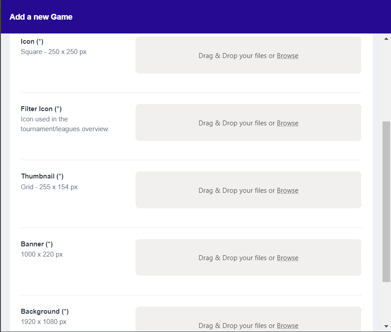Viewport: 391px width, 332px height.
Task: Click the scrollbar up arrow
Action: pos(386,39)
